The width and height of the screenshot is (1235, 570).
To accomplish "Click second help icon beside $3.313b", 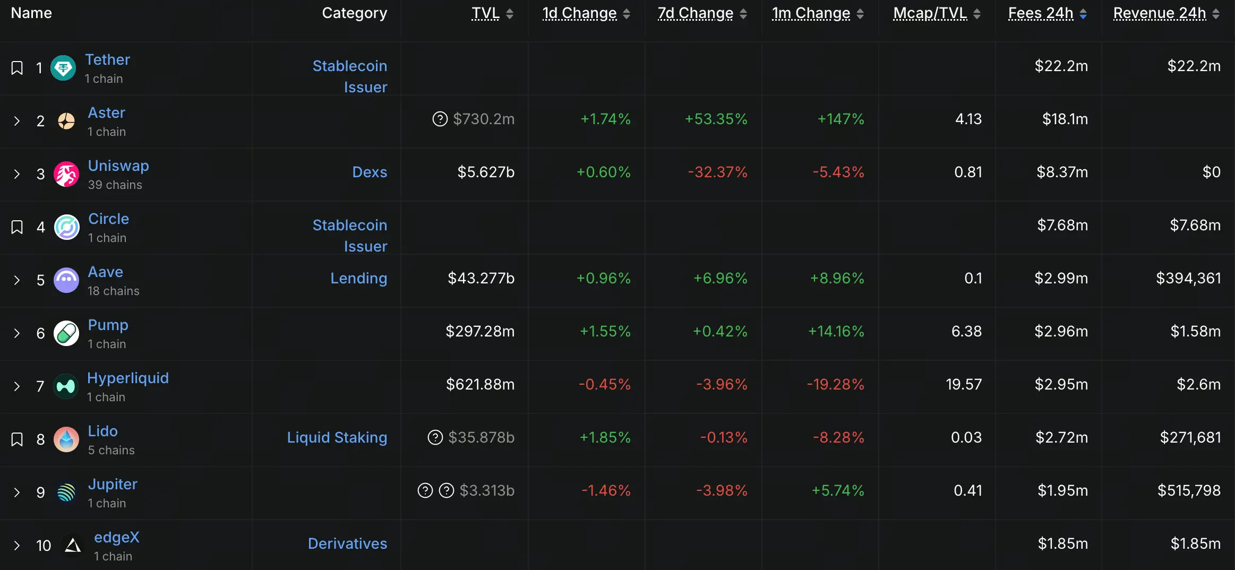I will pyautogui.click(x=447, y=490).
